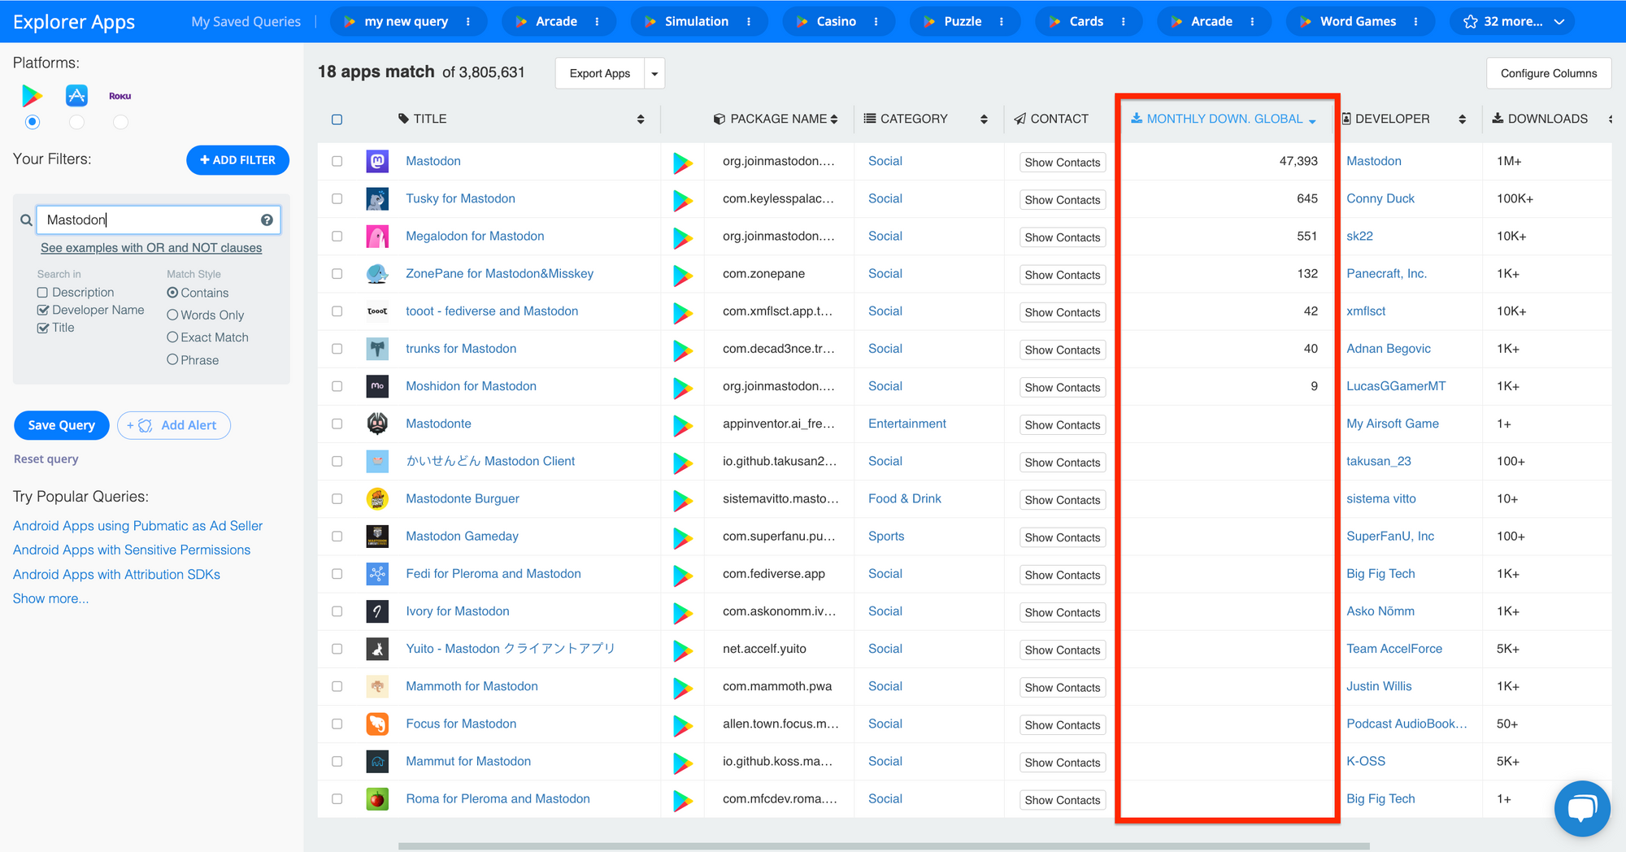Sort by the Category column arrows
Image resolution: width=1626 pixels, height=852 pixels.
pyautogui.click(x=984, y=120)
